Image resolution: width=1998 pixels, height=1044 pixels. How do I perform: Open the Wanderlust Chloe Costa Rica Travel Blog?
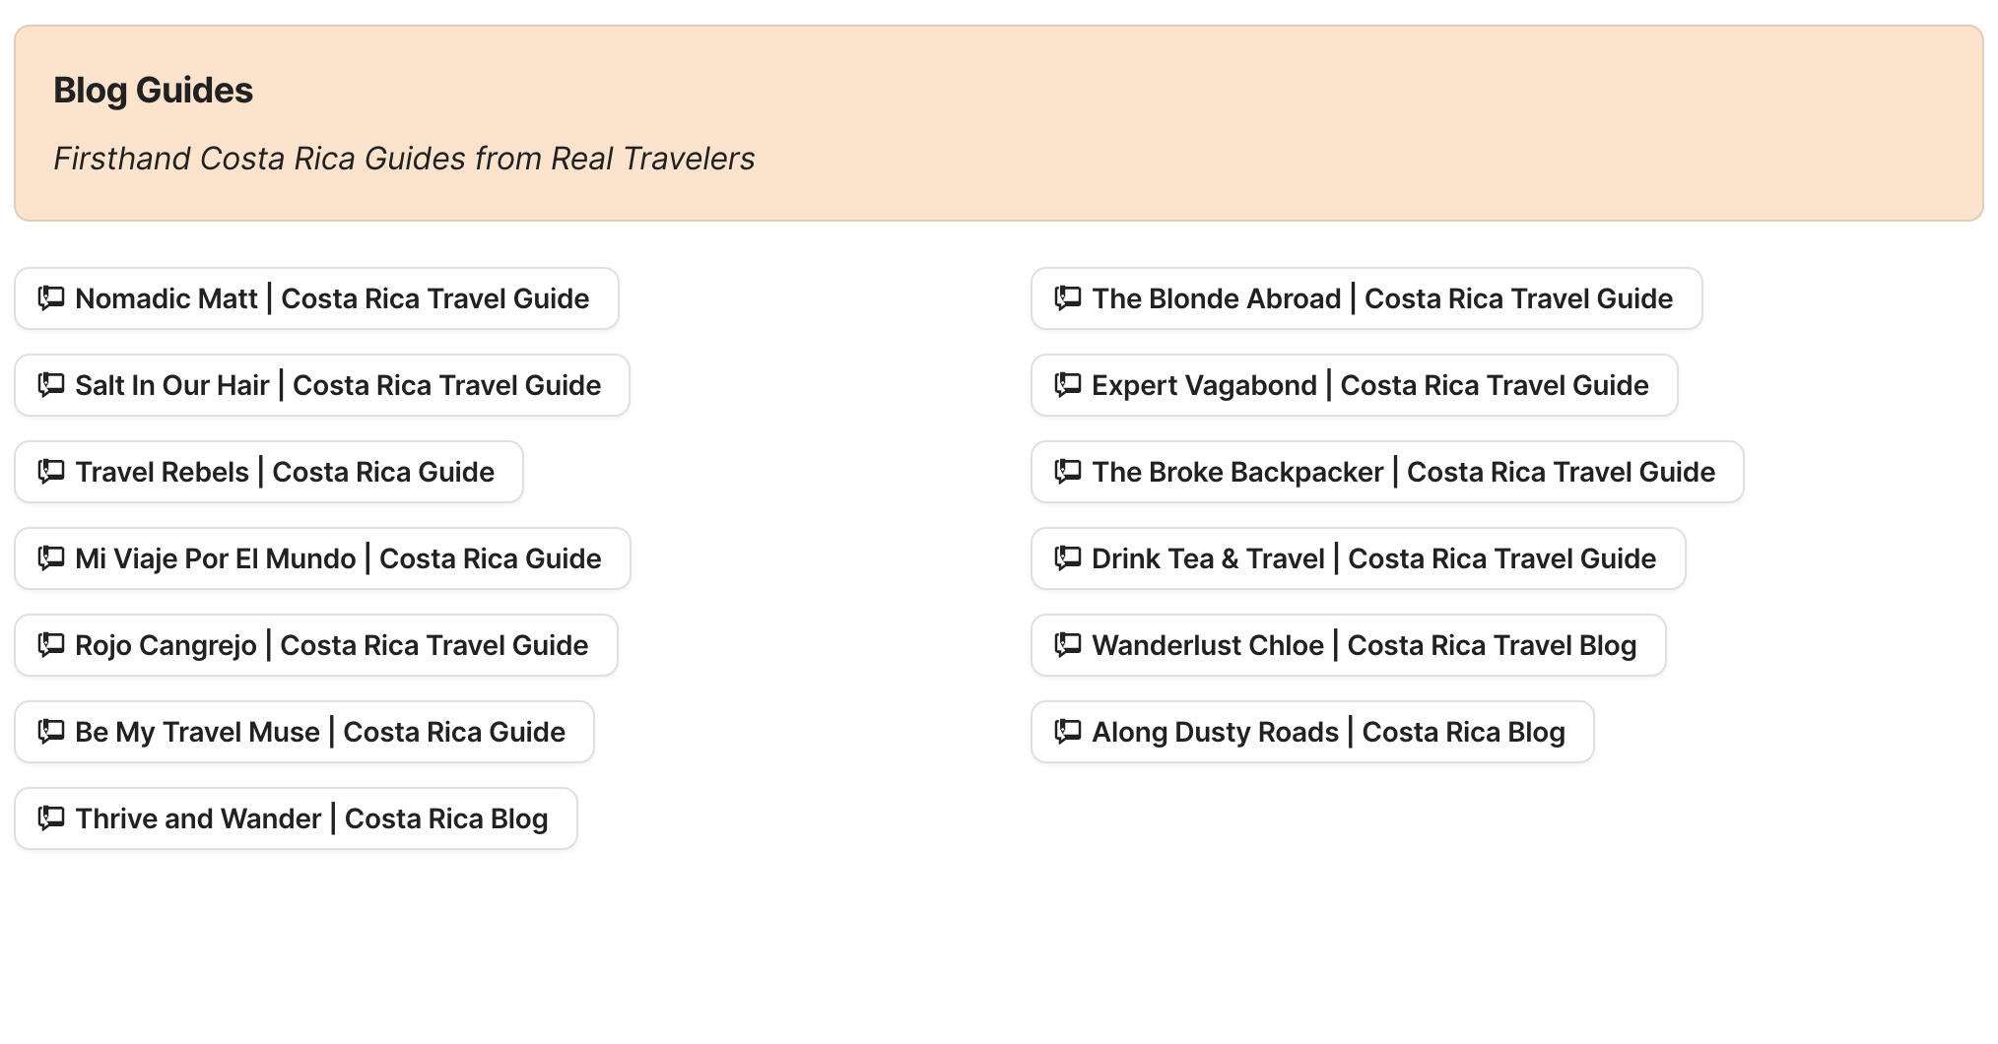1347,645
